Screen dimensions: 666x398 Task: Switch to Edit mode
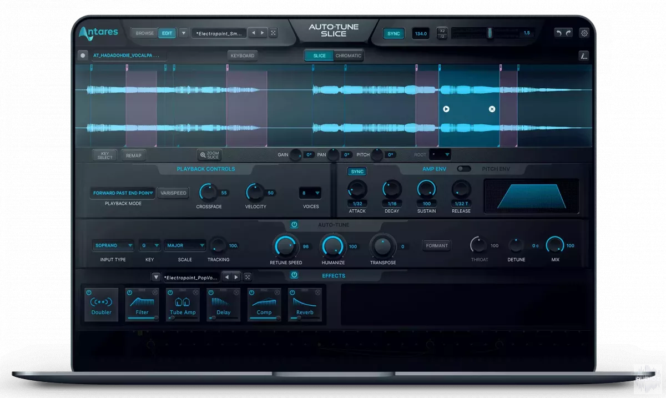coord(167,33)
